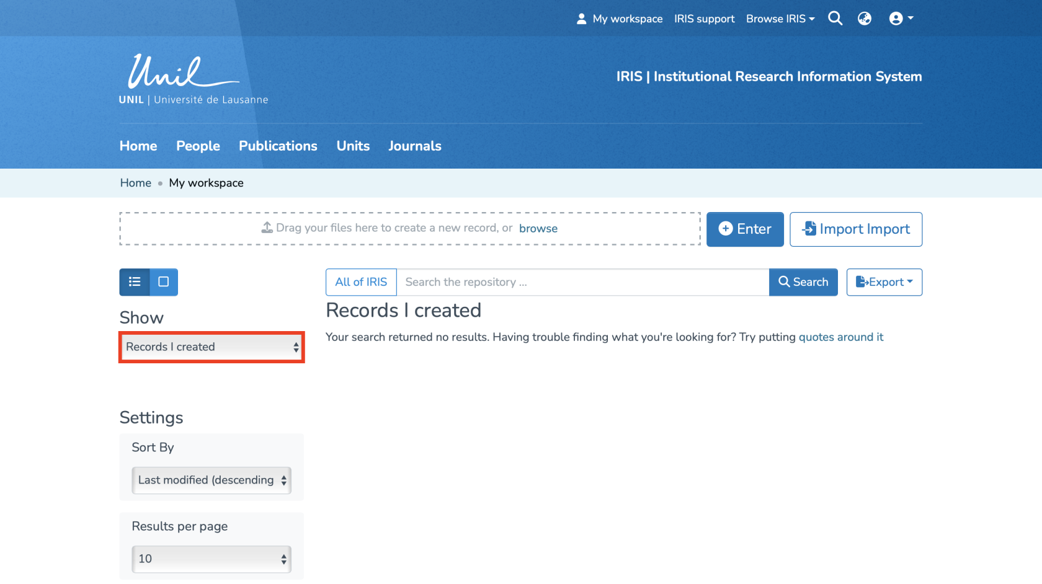Screen dimensions: 1042x584
Task: Go to the Publications menu item
Action: point(278,146)
